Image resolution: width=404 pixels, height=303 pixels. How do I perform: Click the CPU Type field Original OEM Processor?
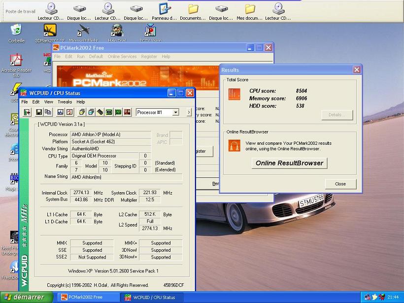click(104, 156)
